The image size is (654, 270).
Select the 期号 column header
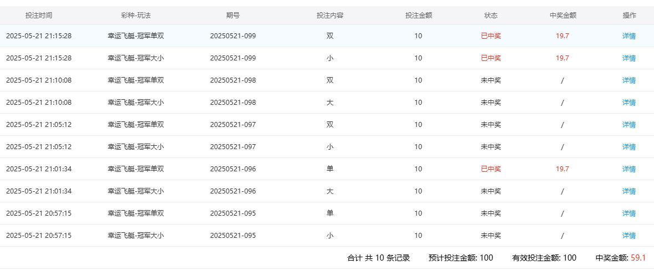[233, 16]
